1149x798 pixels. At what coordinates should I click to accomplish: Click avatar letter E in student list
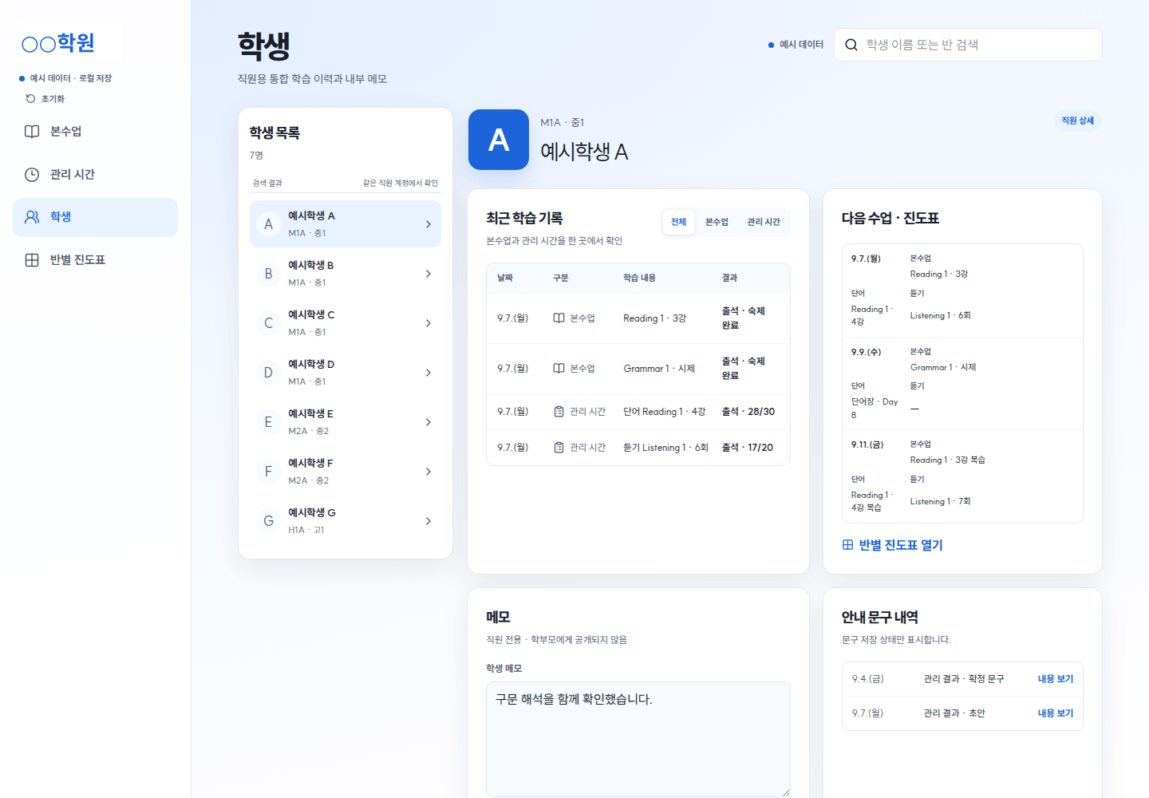pos(269,422)
